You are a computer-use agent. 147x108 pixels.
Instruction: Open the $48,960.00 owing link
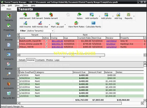click(x=57, y=47)
